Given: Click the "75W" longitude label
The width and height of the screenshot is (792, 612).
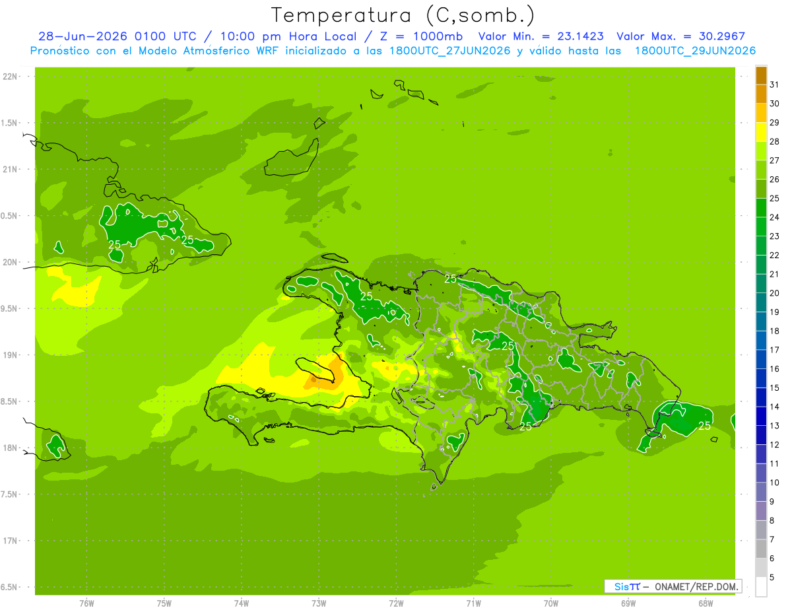Looking at the screenshot, I should pos(164,603).
